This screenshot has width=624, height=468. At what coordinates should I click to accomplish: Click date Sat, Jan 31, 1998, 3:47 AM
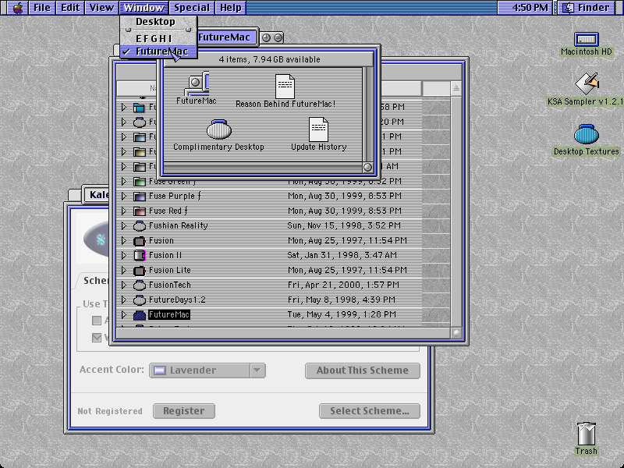342,255
